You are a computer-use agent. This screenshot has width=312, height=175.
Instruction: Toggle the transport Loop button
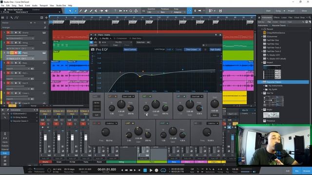[163, 170]
